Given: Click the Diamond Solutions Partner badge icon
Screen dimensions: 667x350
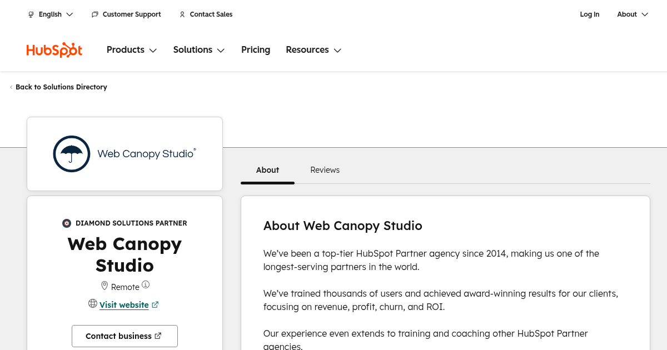Looking at the screenshot, I should click(x=67, y=223).
